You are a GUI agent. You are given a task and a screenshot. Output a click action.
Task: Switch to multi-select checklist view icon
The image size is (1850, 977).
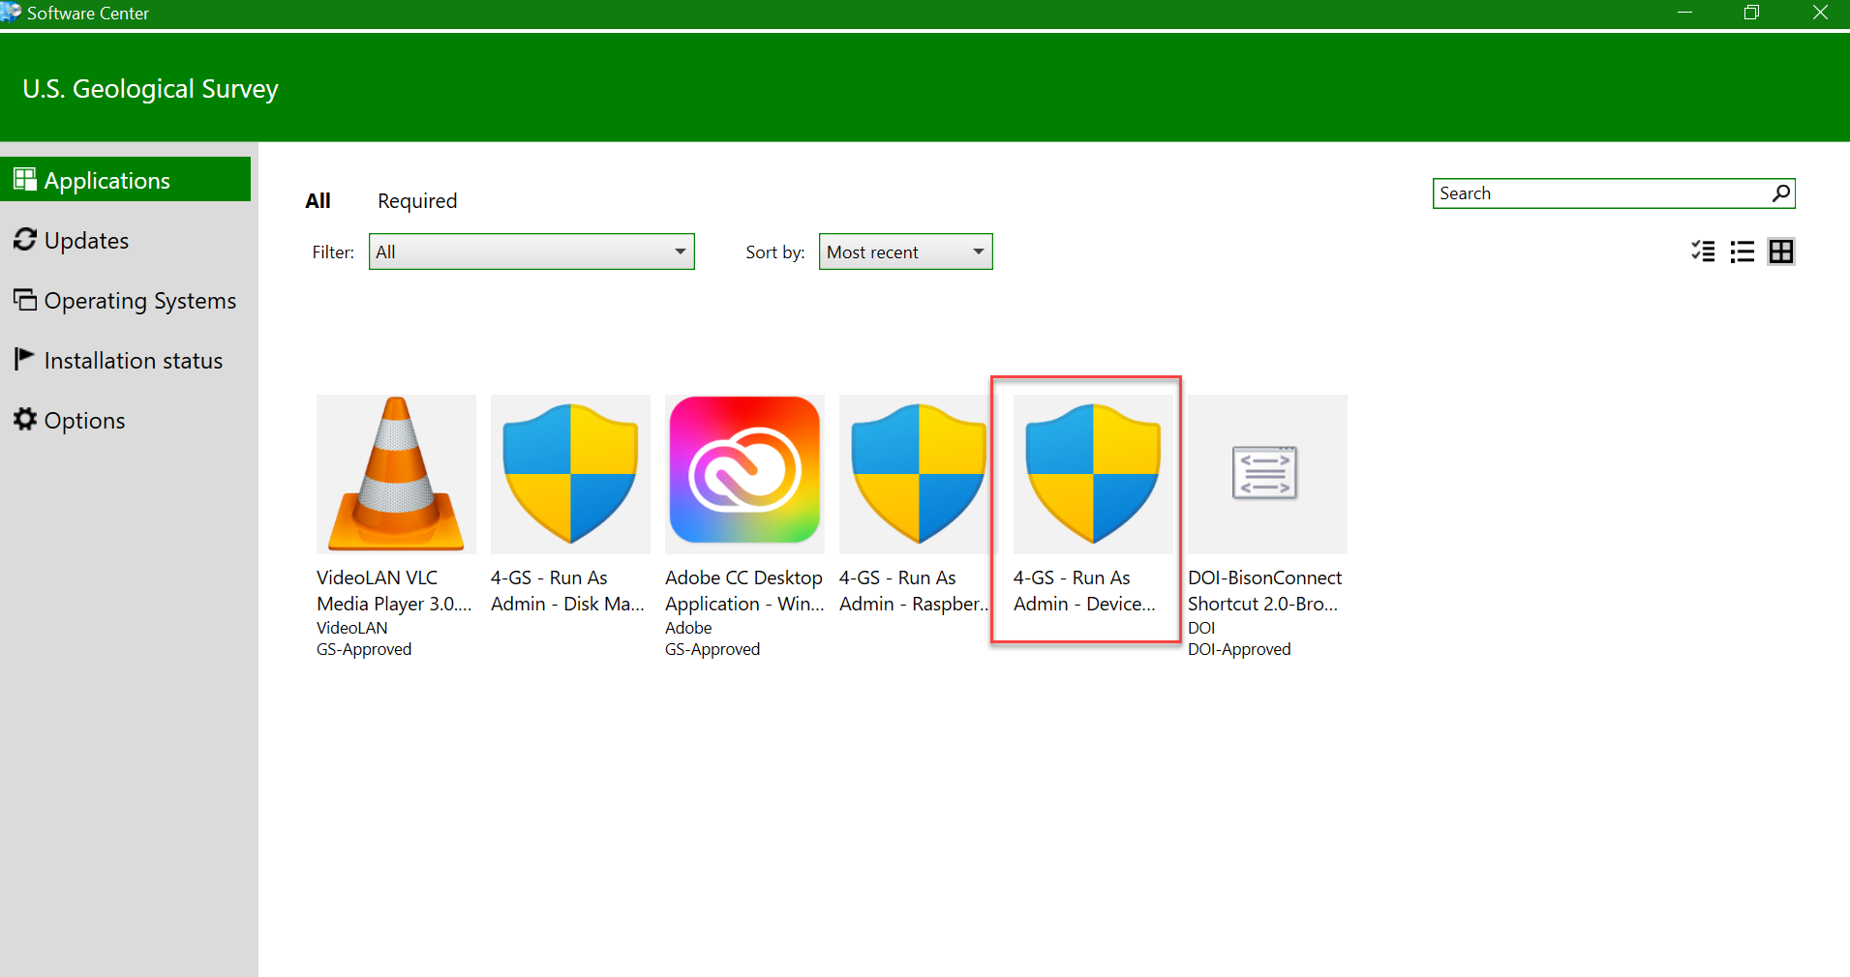[1703, 252]
